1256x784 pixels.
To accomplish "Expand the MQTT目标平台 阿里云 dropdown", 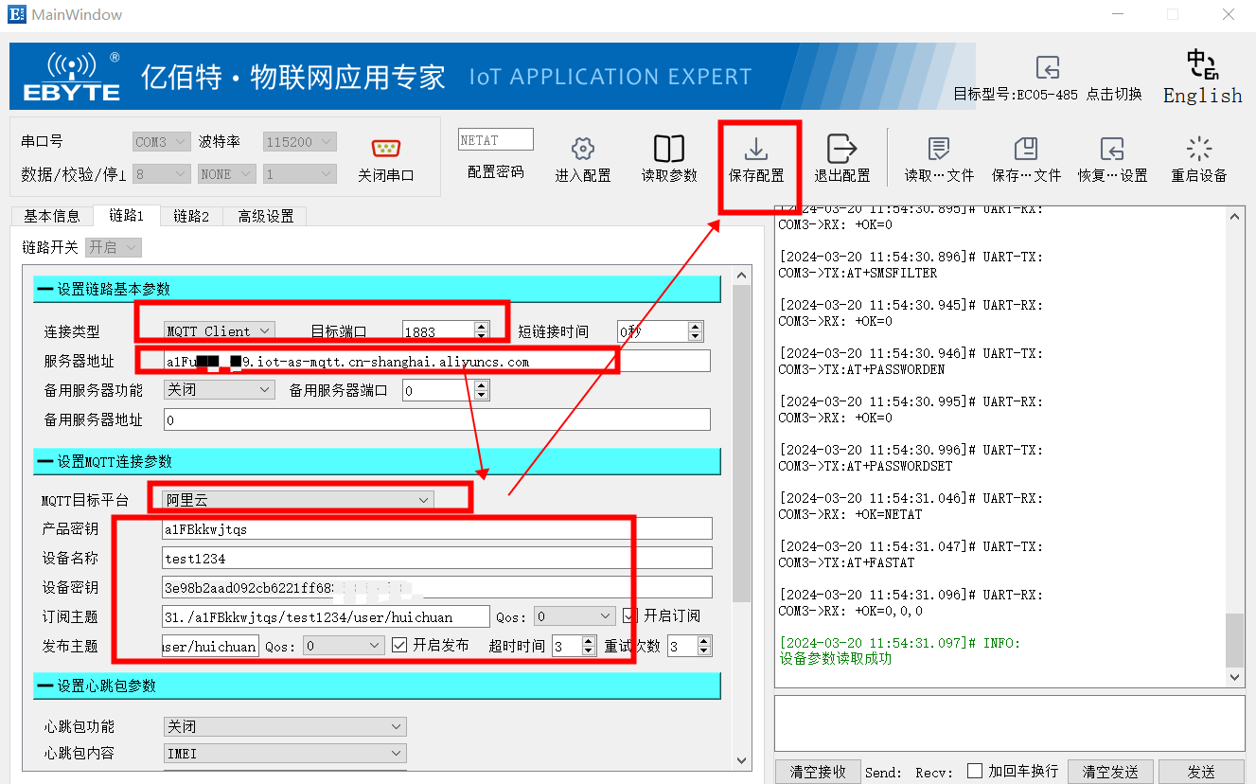I will click(298, 500).
